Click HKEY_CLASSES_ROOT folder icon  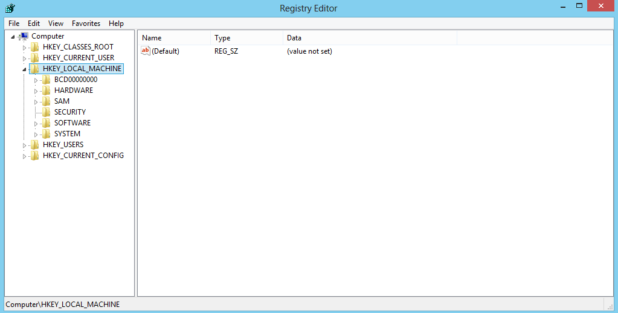[x=34, y=47]
